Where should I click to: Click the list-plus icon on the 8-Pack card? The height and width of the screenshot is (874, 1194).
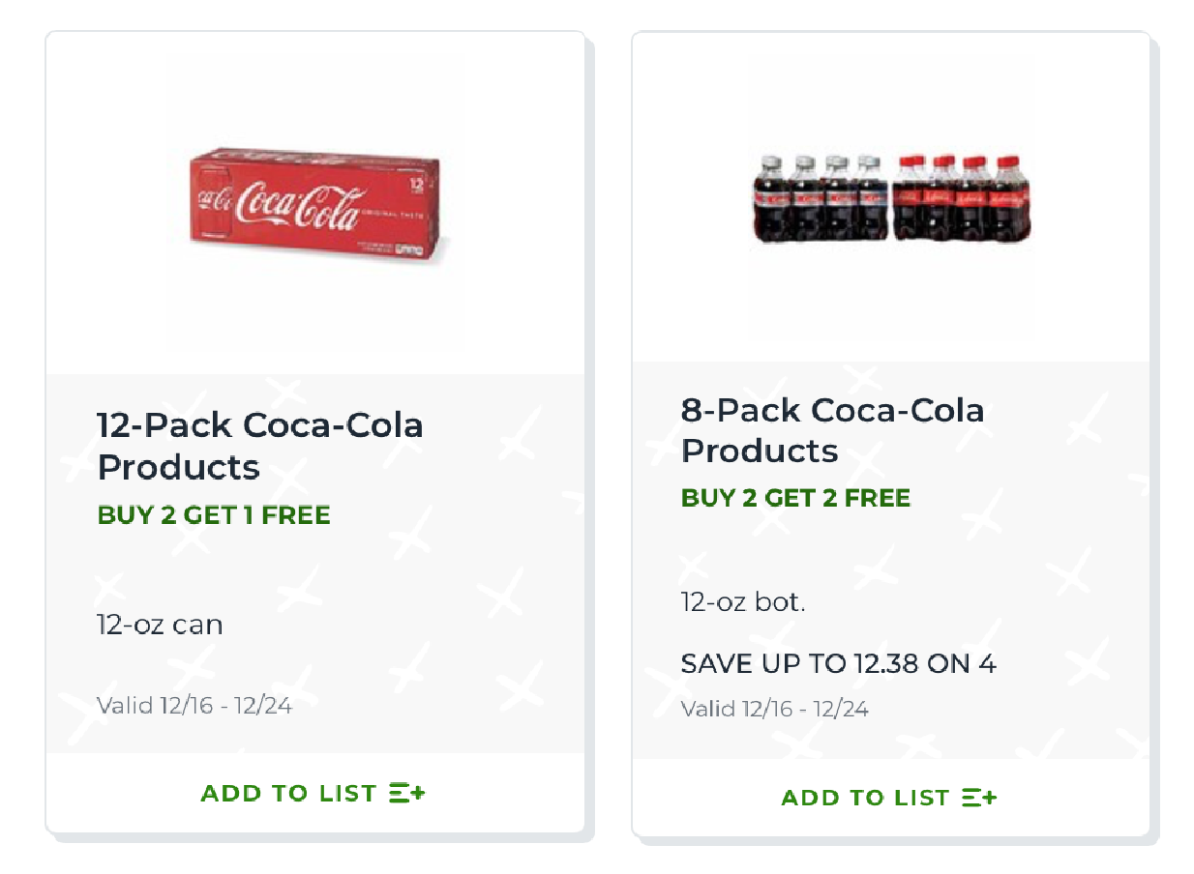pyautogui.click(x=979, y=798)
